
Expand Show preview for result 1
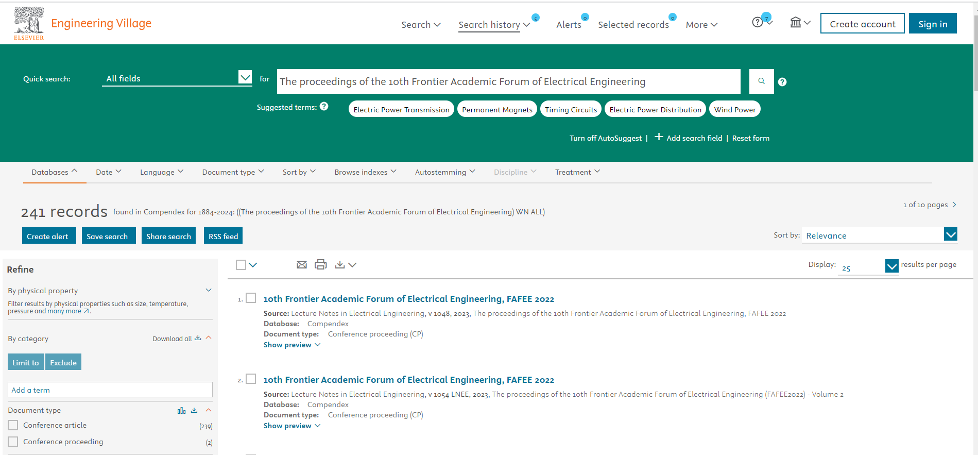(291, 345)
